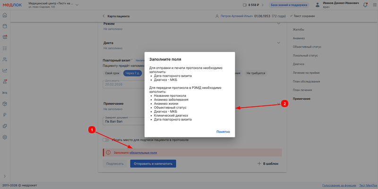Expand the left sidebar with arrow
The width and height of the screenshot is (378, 189).
pos(5,176)
